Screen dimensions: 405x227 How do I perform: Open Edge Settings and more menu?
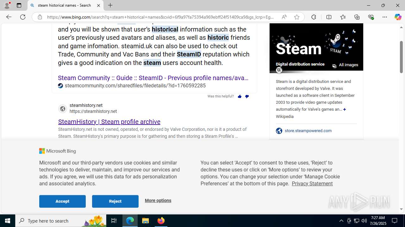coord(385,17)
